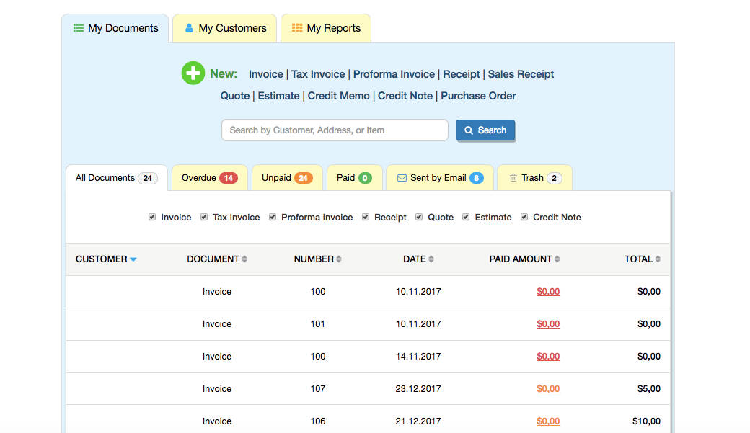Click the red 14 badge on Overdue tab
750x433 pixels.
click(230, 177)
